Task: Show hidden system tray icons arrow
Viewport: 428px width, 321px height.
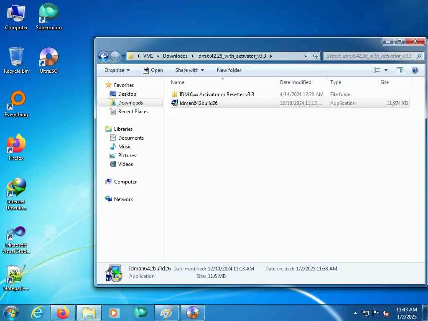Action: point(355,313)
